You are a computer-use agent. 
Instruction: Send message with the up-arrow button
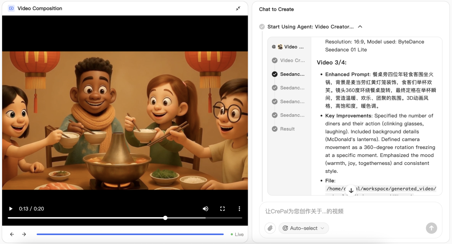click(x=431, y=228)
